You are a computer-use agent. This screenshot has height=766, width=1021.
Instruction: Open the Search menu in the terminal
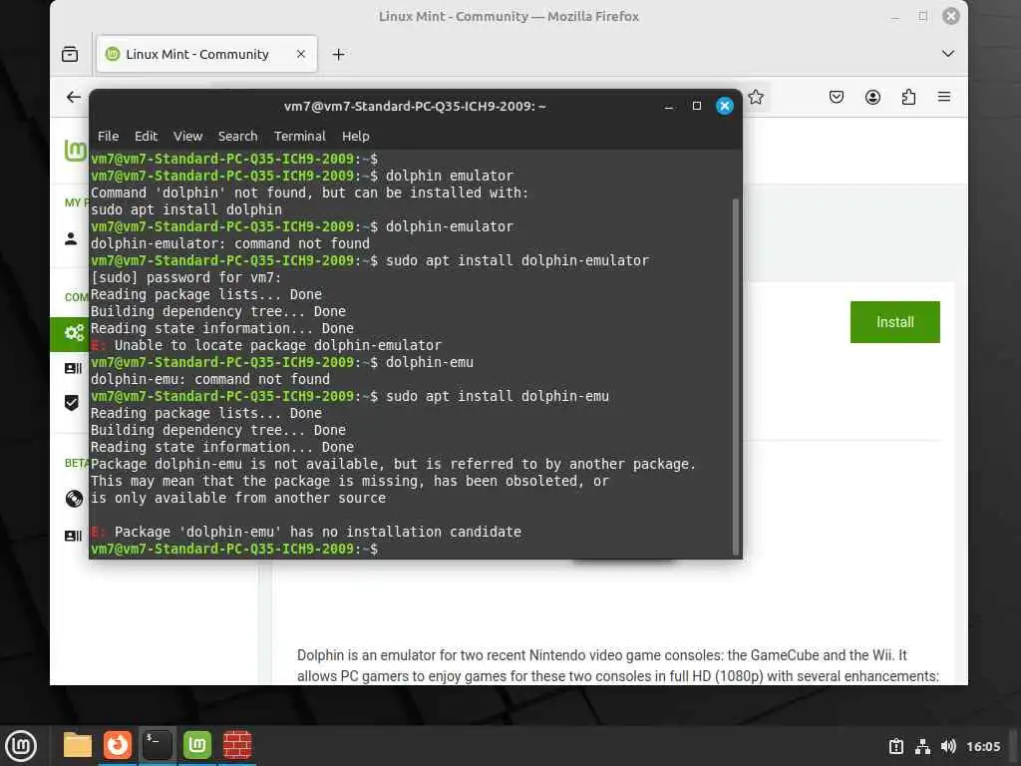[x=237, y=136]
